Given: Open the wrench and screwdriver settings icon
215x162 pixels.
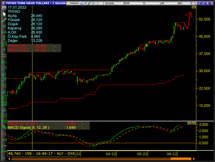Looking at the screenshot, I should click(x=195, y=3).
